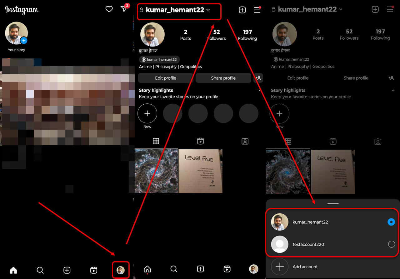
Task: Tap dimmed discover people icon behind account sheet
Action: [x=391, y=78]
